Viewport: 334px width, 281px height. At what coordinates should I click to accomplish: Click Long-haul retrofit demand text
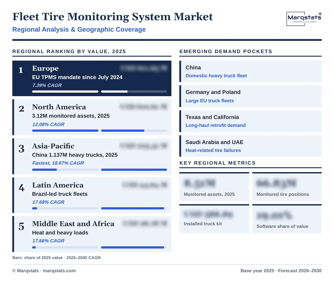(216, 125)
